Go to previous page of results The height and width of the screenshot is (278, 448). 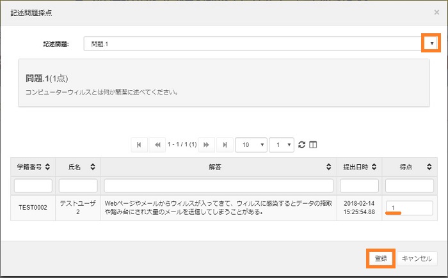tap(157, 145)
